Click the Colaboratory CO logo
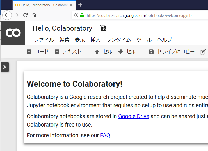The width and height of the screenshot is (208, 151). [x=13, y=33]
